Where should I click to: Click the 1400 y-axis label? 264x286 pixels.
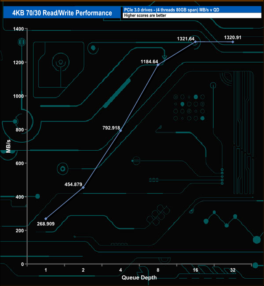18,29
